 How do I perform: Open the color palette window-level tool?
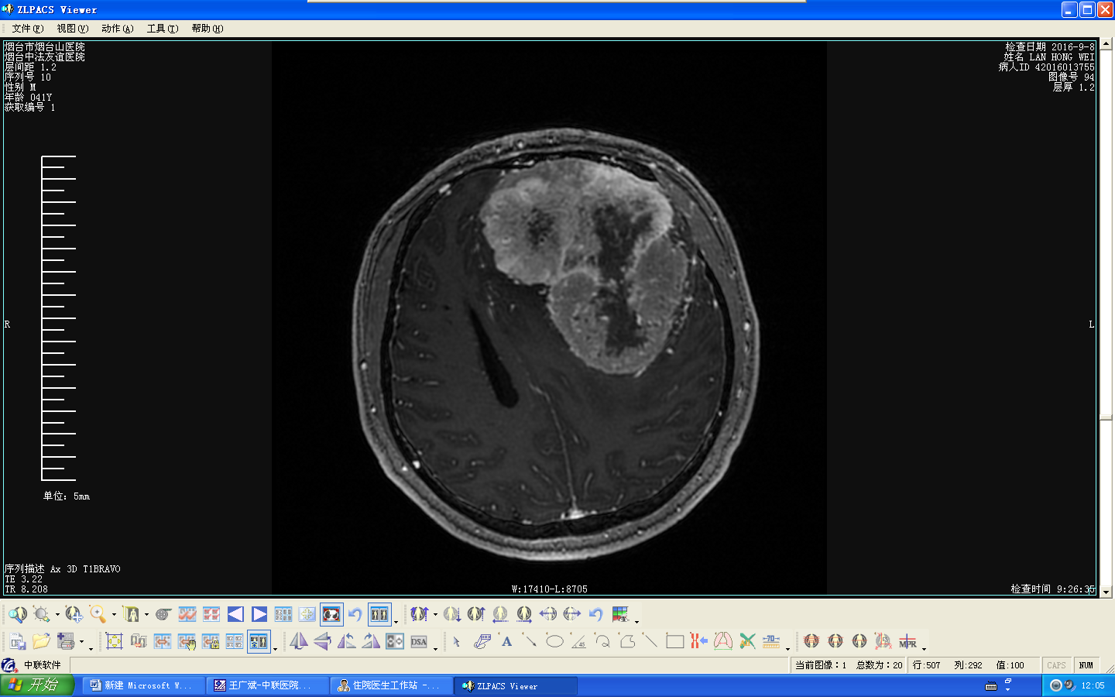pos(620,614)
